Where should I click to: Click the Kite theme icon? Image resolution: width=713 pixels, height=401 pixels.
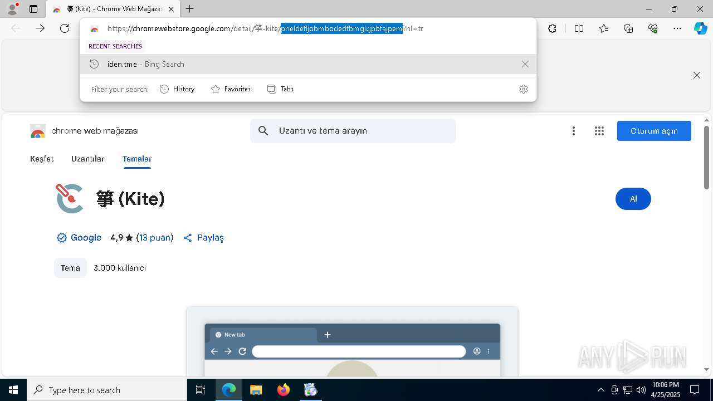(x=70, y=199)
